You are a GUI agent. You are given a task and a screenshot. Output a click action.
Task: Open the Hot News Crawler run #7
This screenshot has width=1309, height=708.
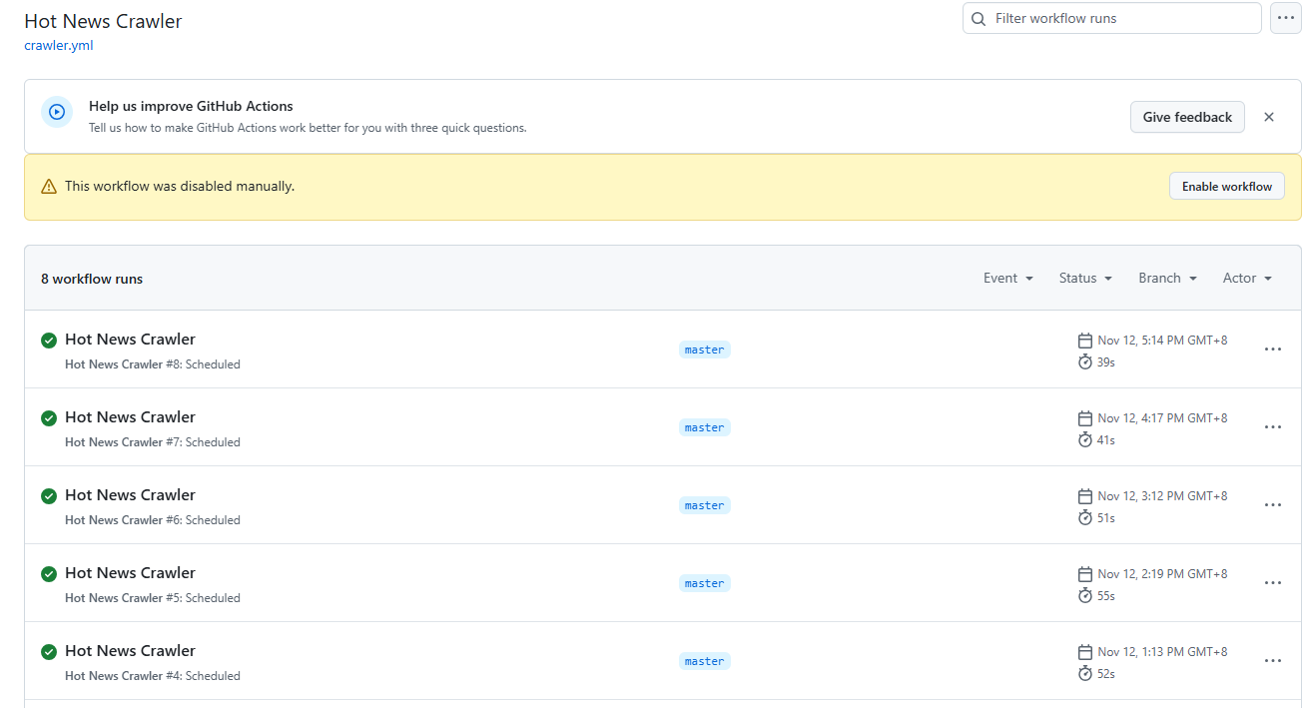(130, 417)
